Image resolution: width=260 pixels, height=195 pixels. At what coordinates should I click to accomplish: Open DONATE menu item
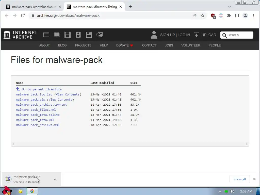pyautogui.click(x=124, y=45)
